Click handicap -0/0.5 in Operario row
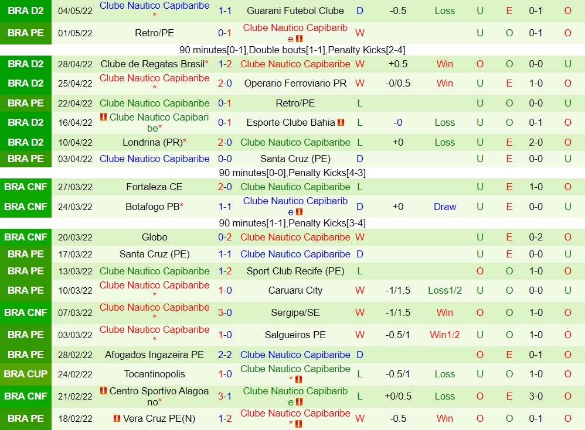Image resolution: width=585 pixels, height=430 pixels. click(x=397, y=83)
